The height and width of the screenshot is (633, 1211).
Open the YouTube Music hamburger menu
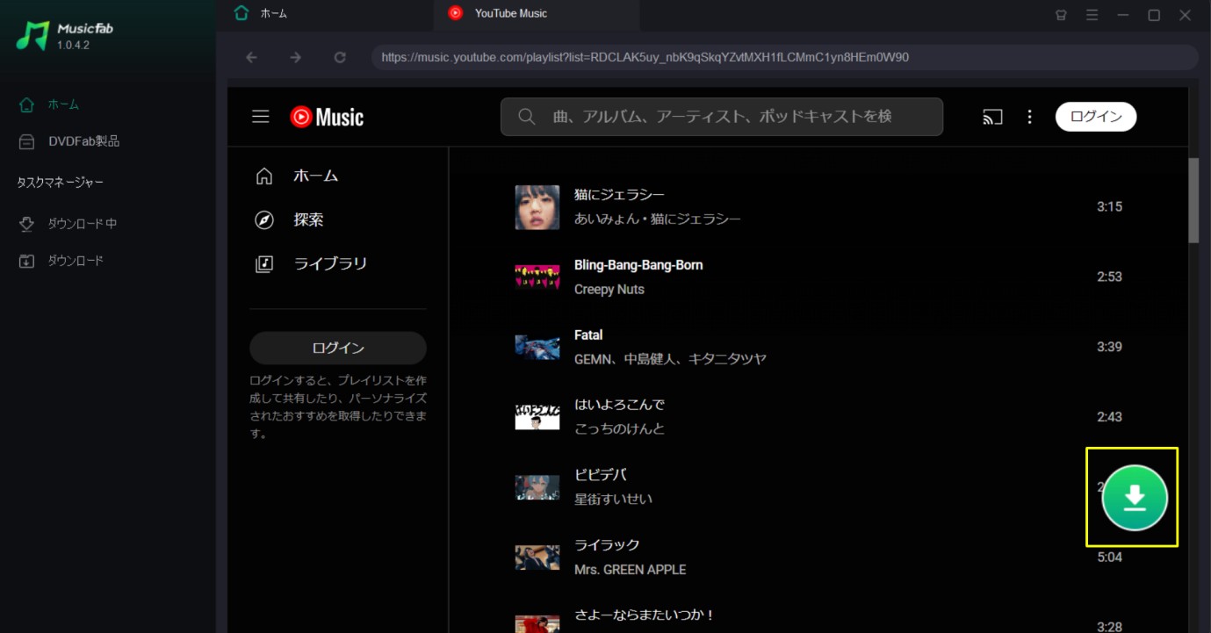261,117
